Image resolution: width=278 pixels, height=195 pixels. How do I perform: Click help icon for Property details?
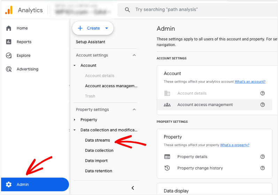[x=263, y=157]
